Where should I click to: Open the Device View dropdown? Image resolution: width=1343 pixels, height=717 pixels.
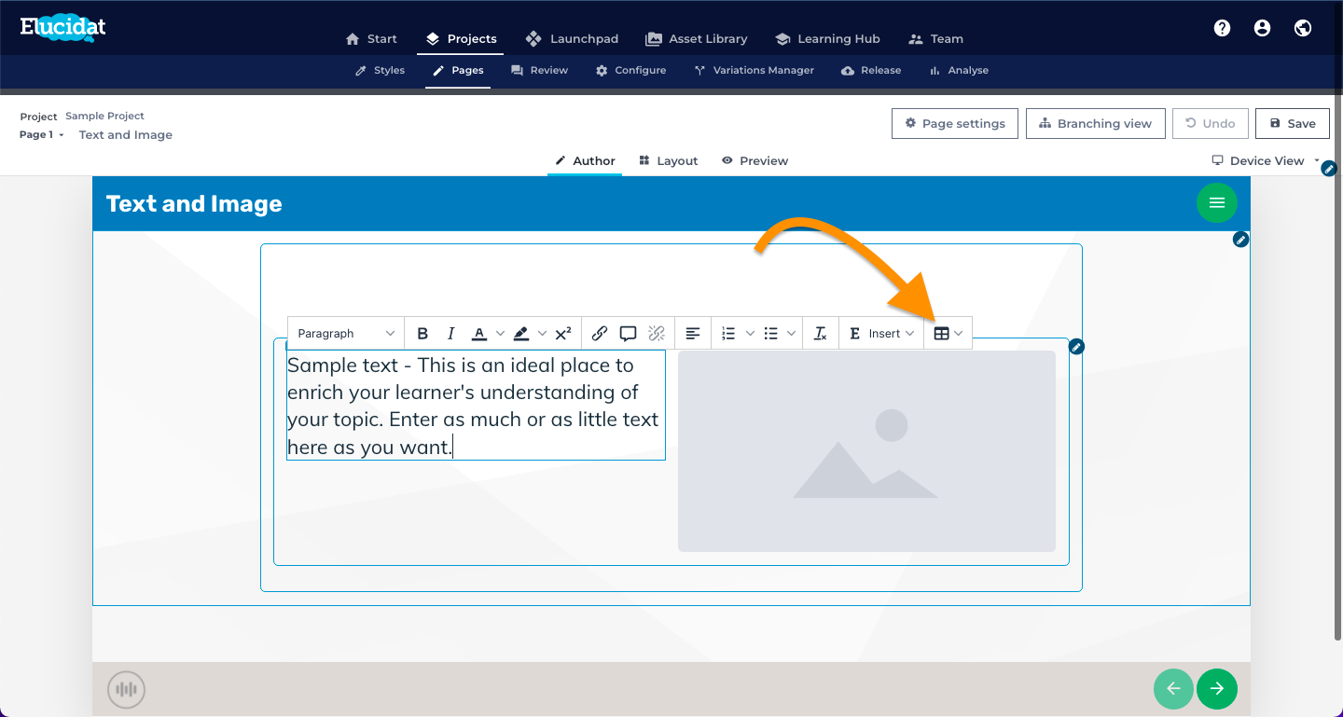pos(1266,160)
